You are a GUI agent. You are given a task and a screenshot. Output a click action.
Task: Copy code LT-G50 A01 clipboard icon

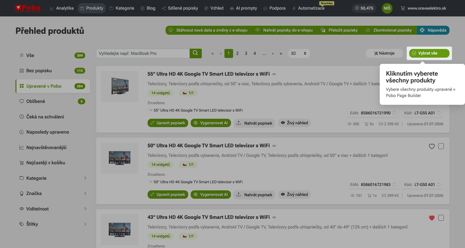[439, 184]
